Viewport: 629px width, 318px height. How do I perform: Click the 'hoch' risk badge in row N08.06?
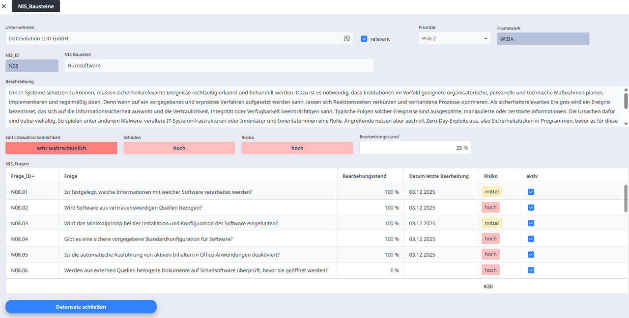point(490,270)
